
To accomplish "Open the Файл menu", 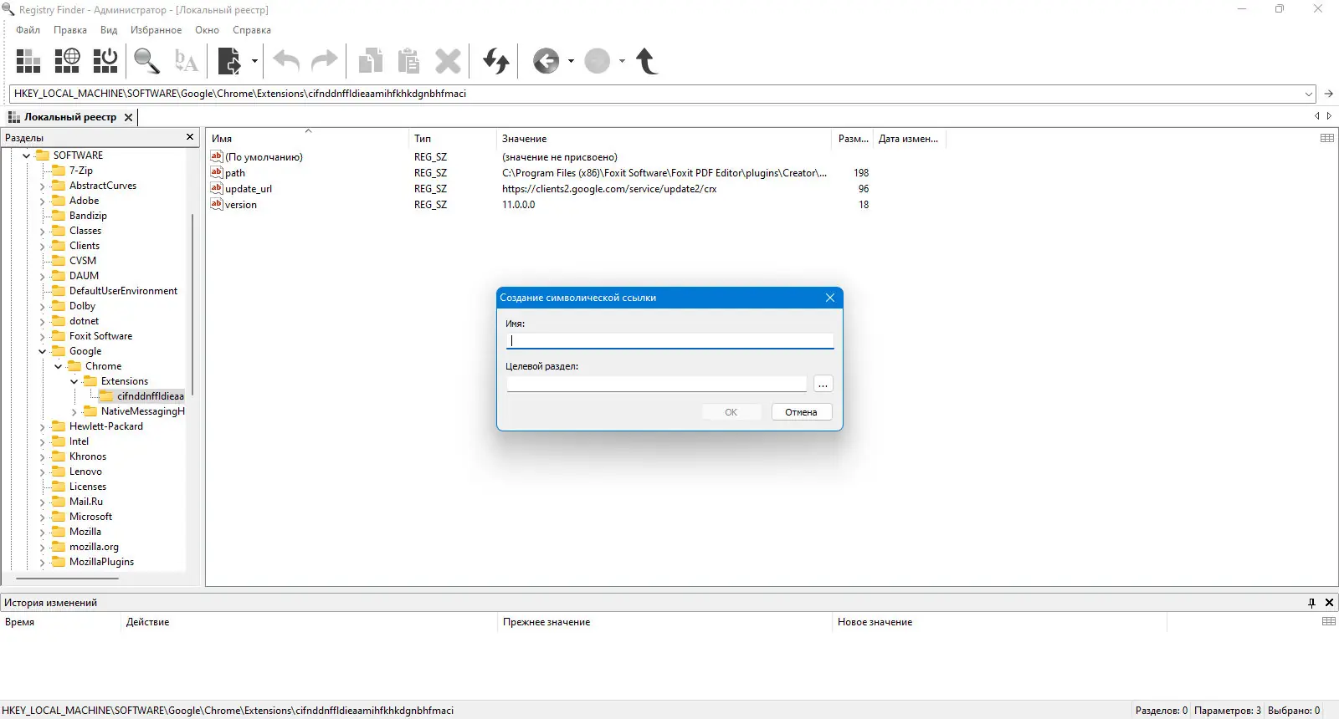I will coord(28,30).
